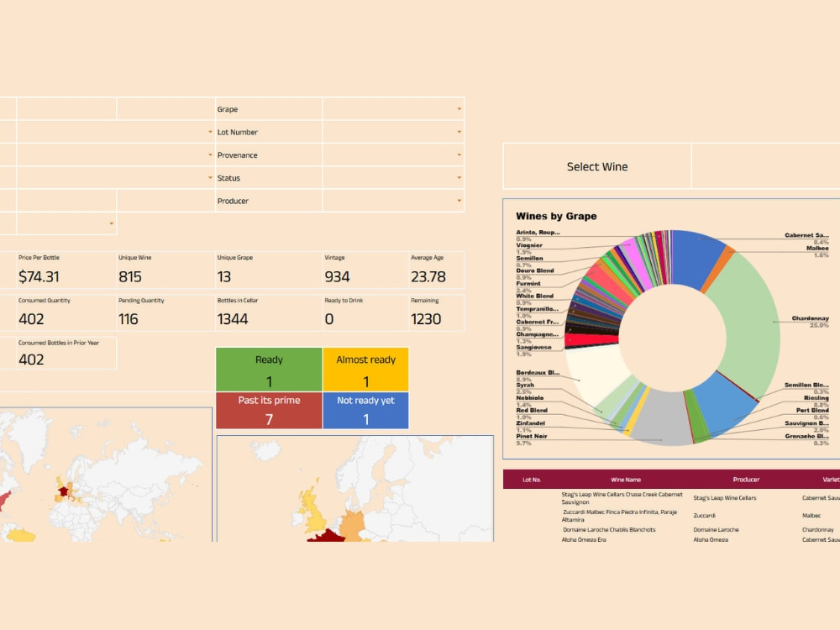
Task: Click the Furmint label in the pie chart
Action: [x=528, y=283]
